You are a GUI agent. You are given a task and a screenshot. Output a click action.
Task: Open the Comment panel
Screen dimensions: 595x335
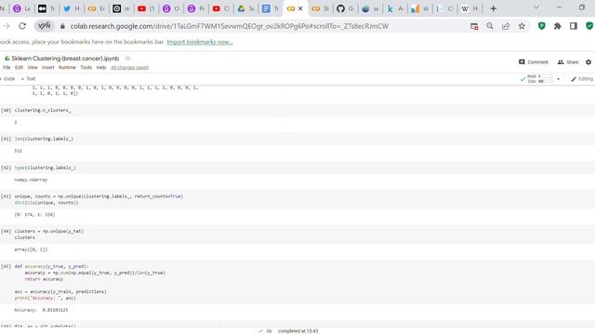click(534, 62)
